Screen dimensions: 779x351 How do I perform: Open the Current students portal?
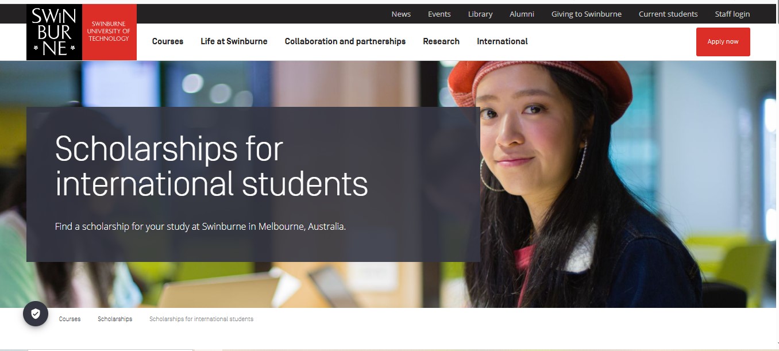click(668, 14)
